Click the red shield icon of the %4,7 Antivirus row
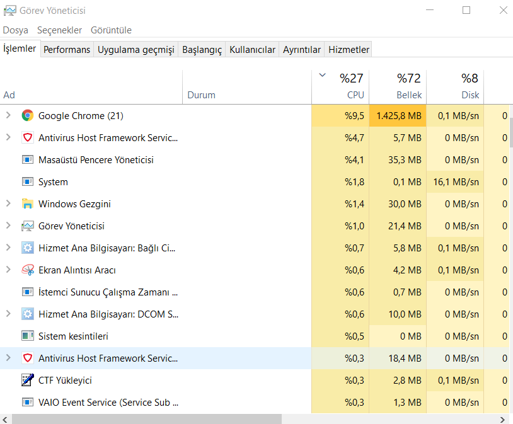Image resolution: width=513 pixels, height=424 pixels. click(28, 137)
